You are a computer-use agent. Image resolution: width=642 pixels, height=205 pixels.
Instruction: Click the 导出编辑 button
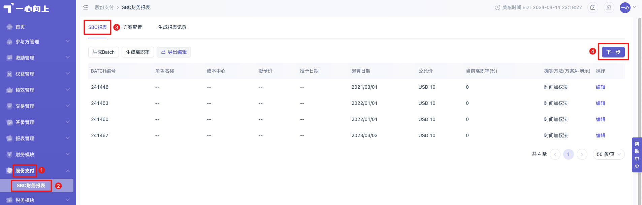pyautogui.click(x=174, y=52)
